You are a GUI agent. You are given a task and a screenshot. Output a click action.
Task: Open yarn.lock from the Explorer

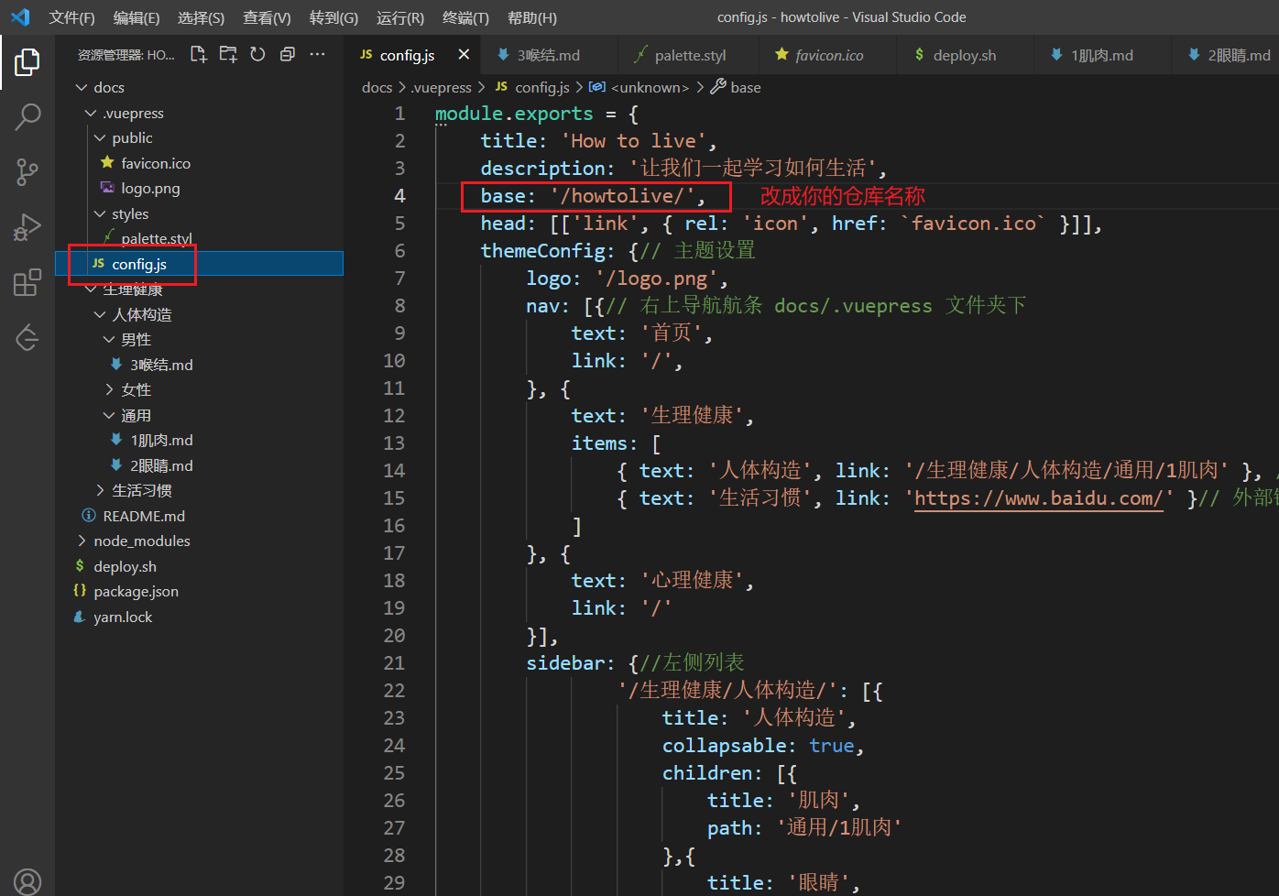pos(122,616)
